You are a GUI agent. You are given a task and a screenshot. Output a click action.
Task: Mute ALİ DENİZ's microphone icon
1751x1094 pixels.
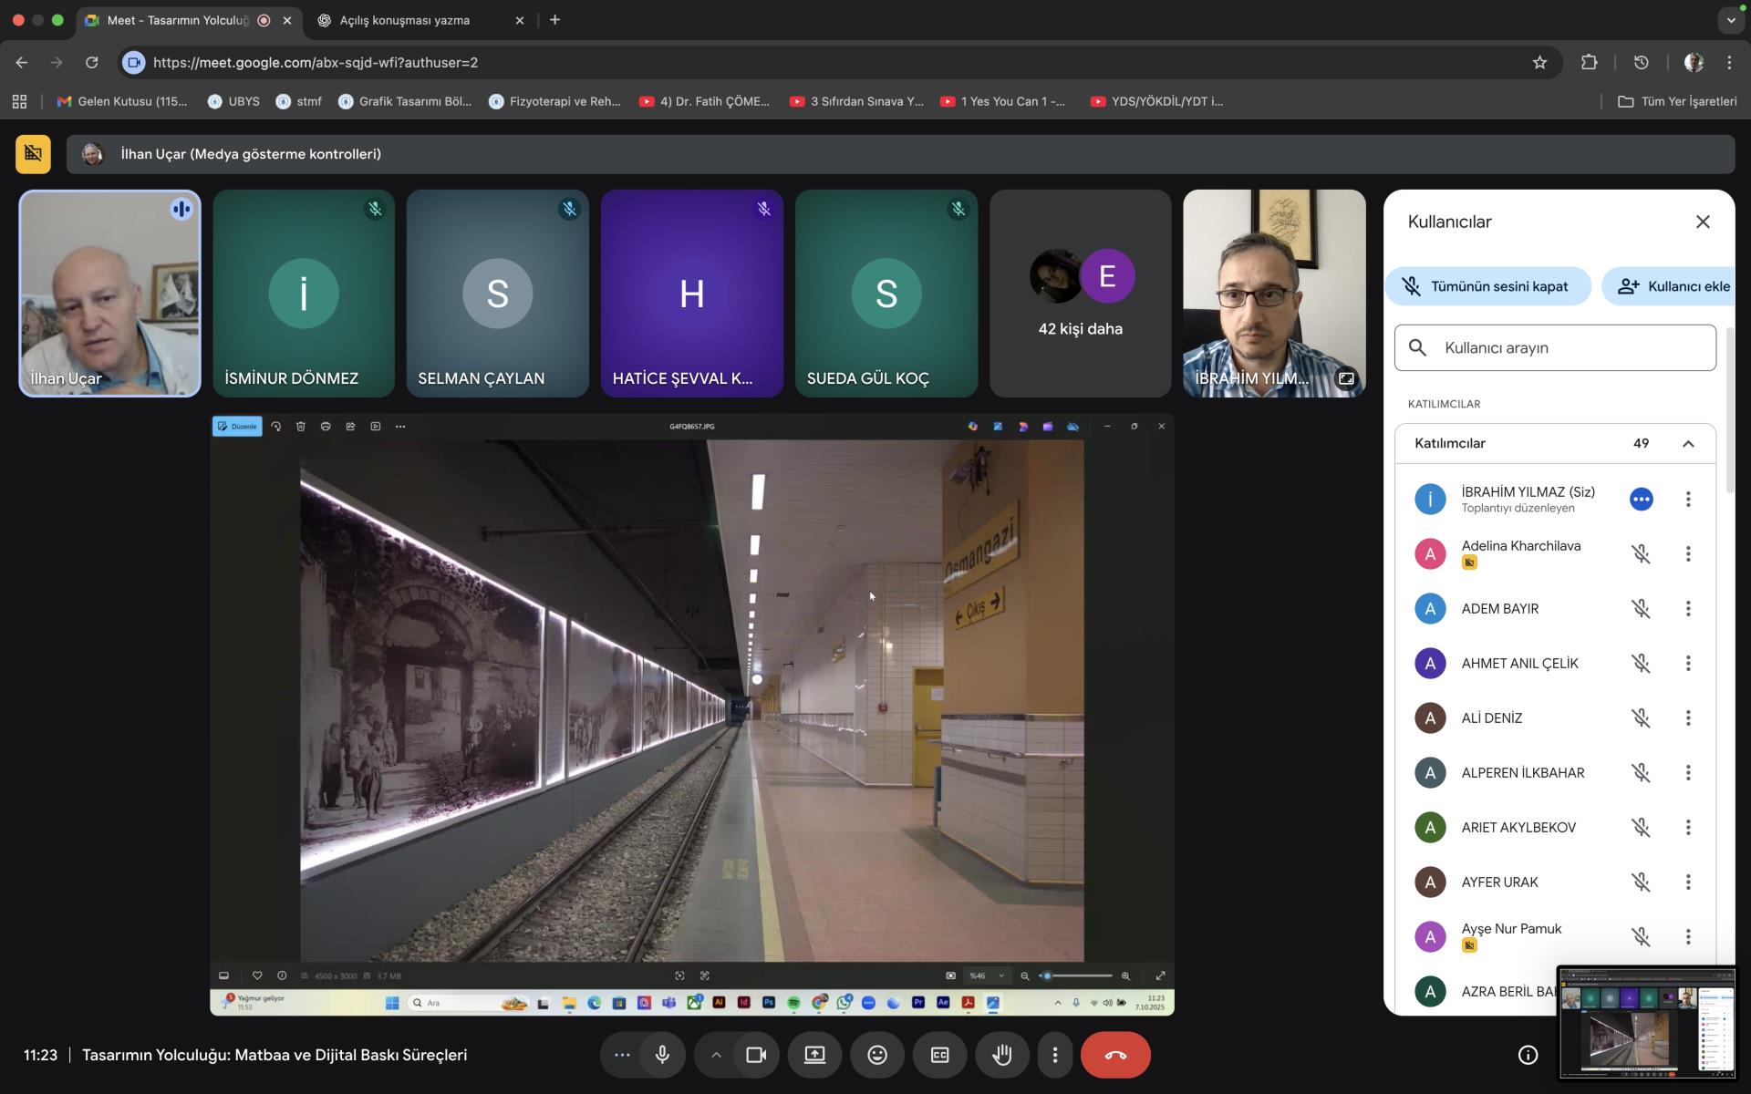(x=1641, y=717)
